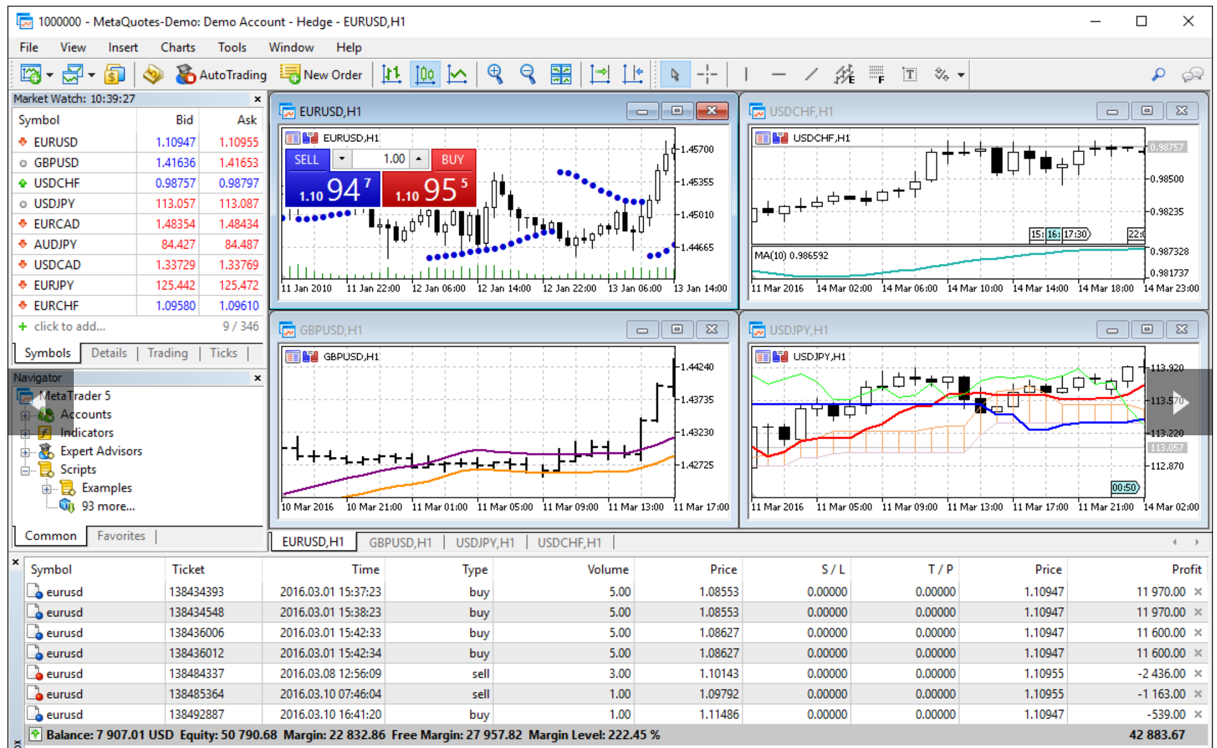Viewport: 1217px width, 748px height.
Task: Switch to Ticks tab in Market Watch
Action: coord(223,353)
